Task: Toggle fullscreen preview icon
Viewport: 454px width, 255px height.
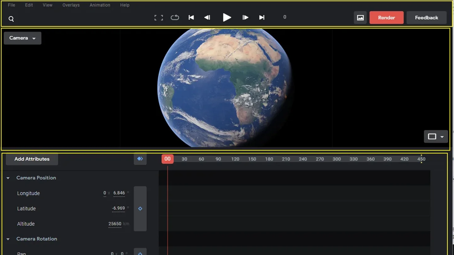Action: click(x=159, y=18)
